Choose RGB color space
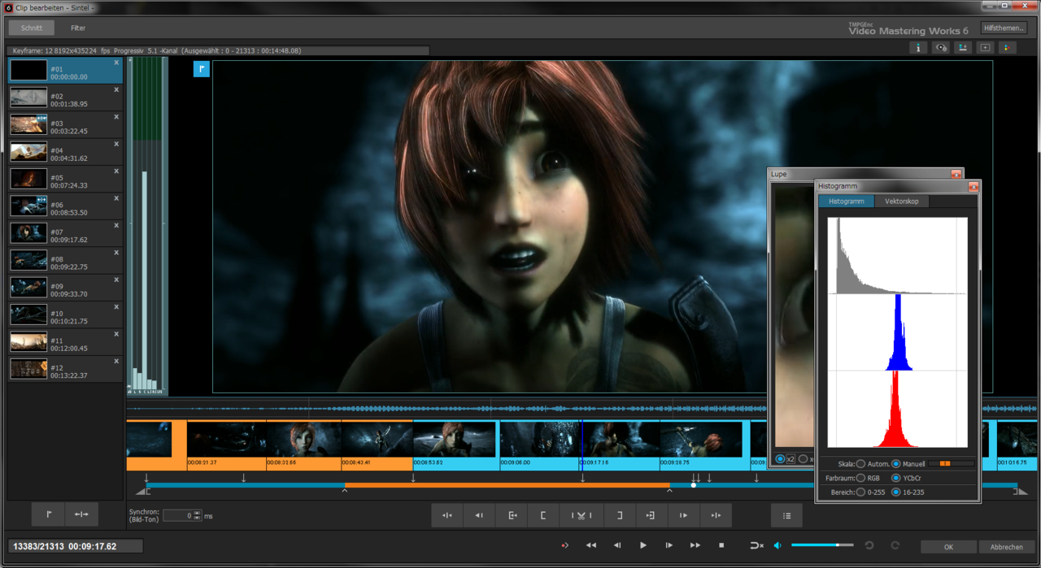The width and height of the screenshot is (1041, 568). pyautogui.click(x=860, y=478)
